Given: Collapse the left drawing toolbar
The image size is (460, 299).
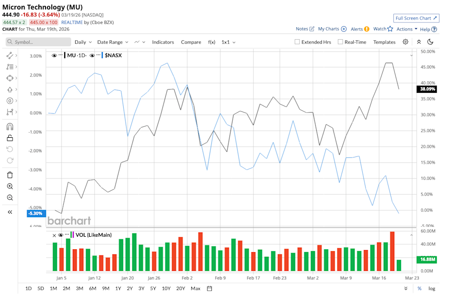Looking at the screenshot, I should [10, 212].
